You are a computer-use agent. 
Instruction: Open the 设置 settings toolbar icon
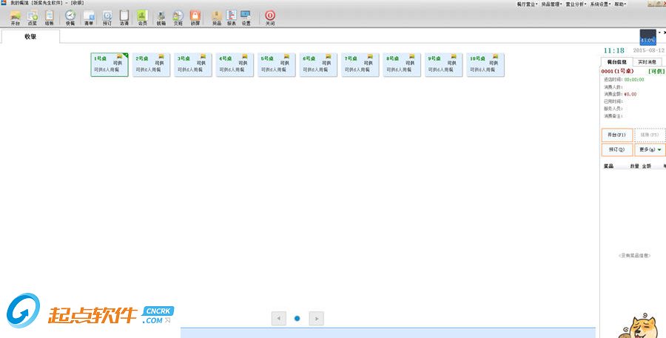coord(246,18)
